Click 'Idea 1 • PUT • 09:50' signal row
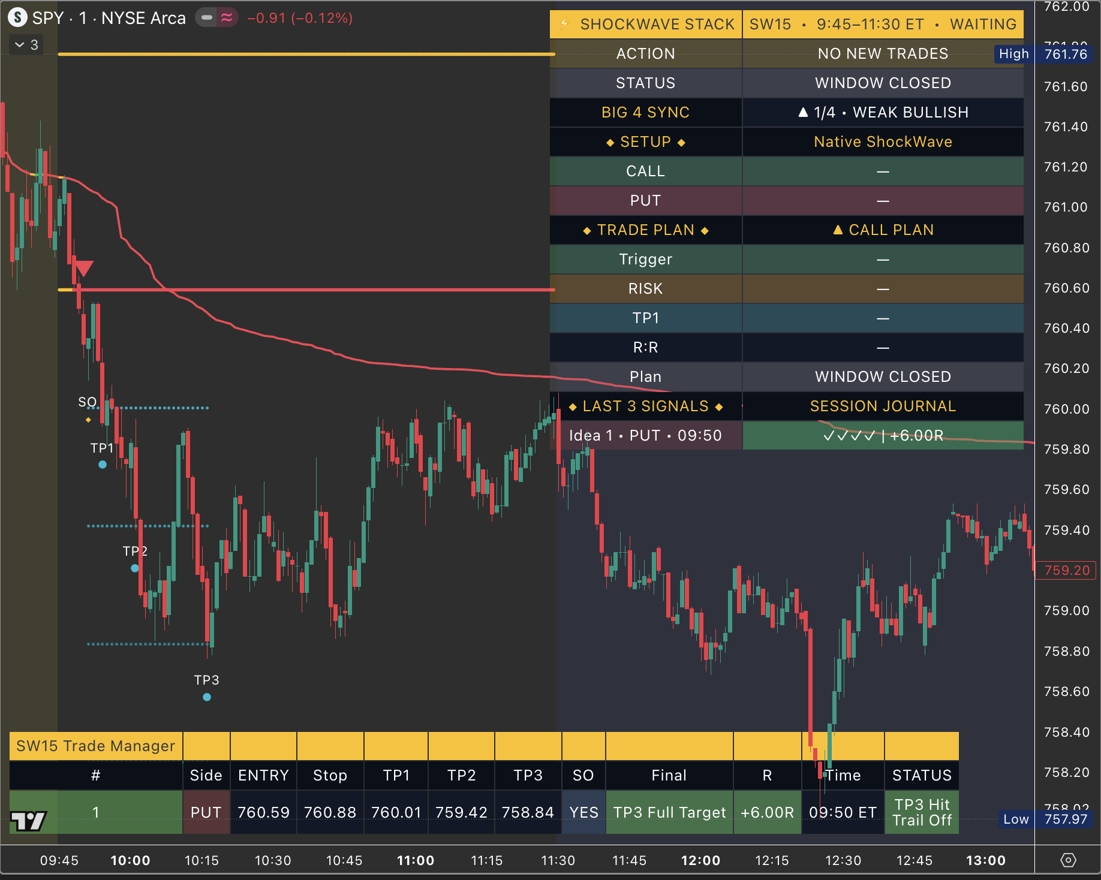Viewport: 1101px width, 880px height. click(x=646, y=435)
